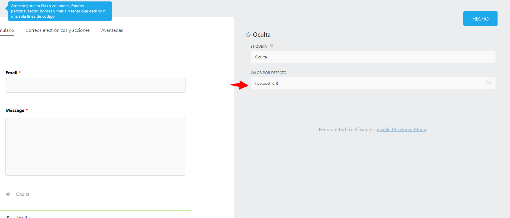Click the hidden eye icon beside Oculta
Viewport: 510px width, 218px height.
coord(8,194)
